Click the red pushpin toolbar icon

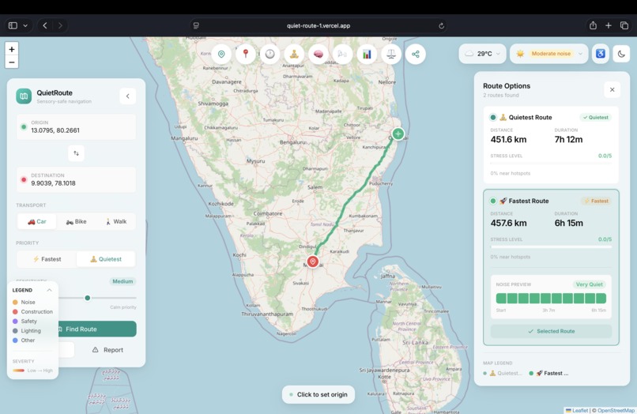(x=246, y=54)
